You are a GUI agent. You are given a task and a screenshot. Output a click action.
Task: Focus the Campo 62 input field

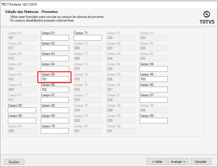[x=55, y=48]
